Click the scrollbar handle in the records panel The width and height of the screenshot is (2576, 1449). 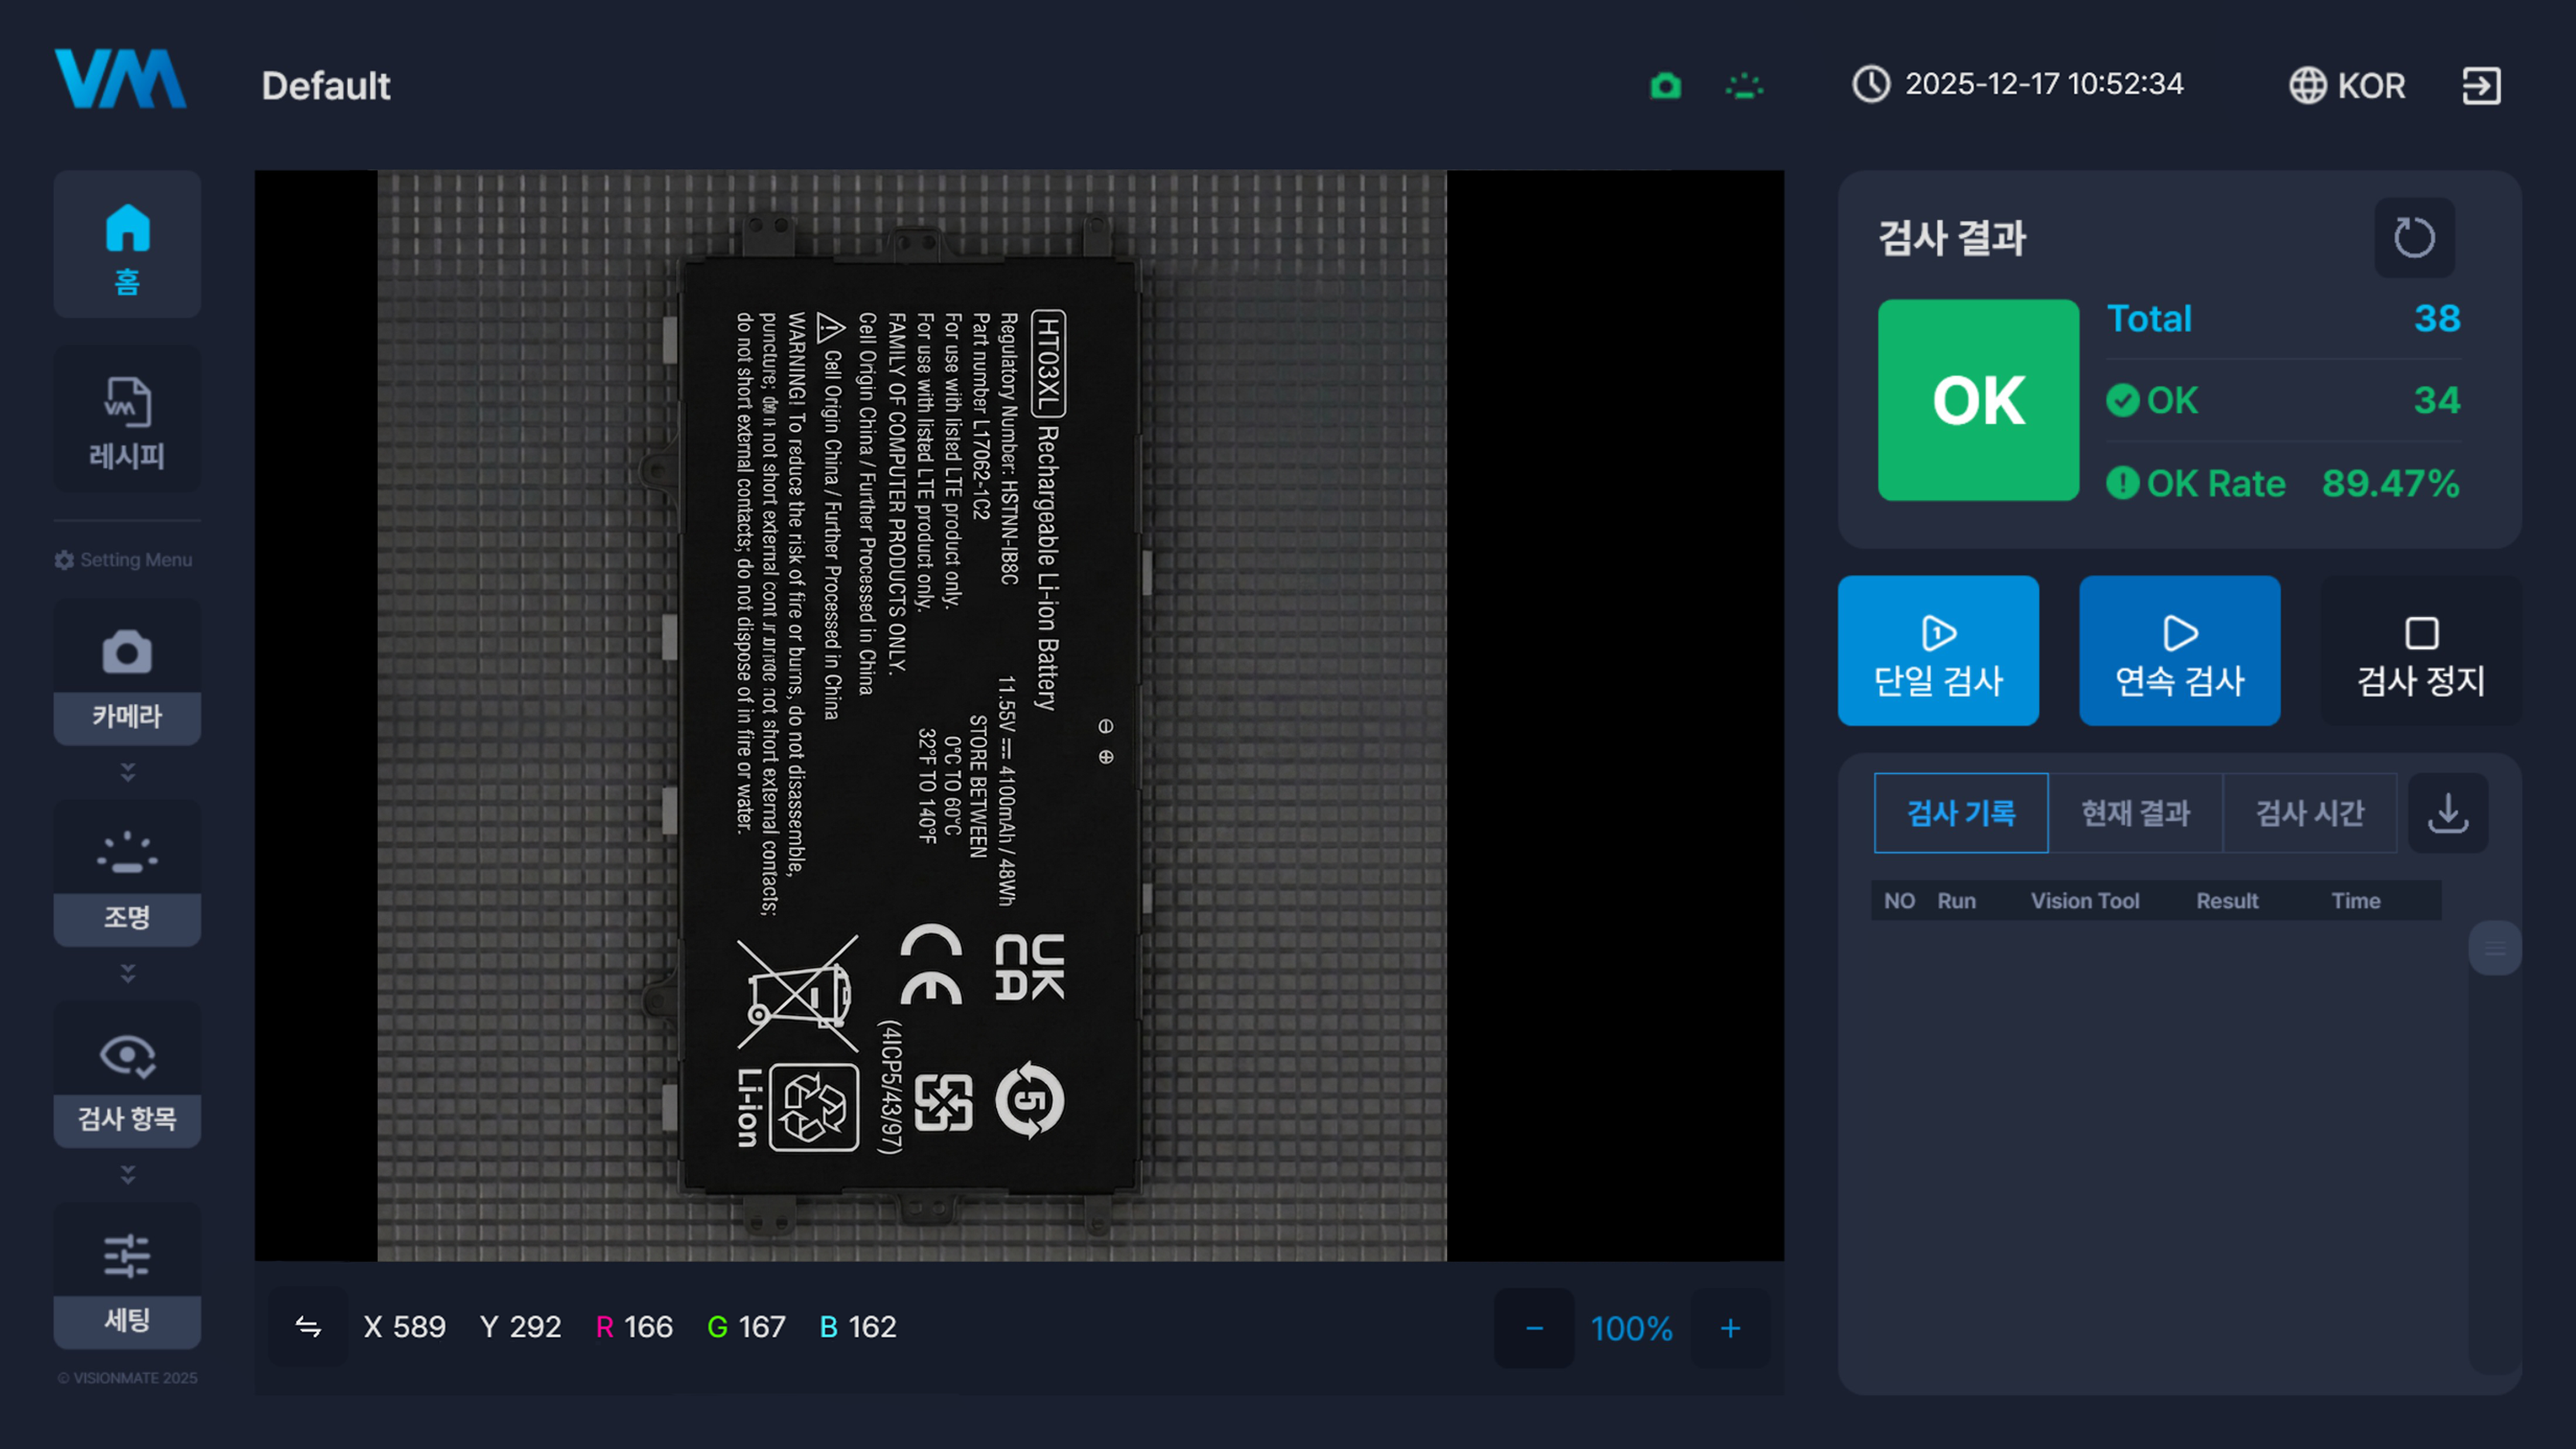[2495, 948]
